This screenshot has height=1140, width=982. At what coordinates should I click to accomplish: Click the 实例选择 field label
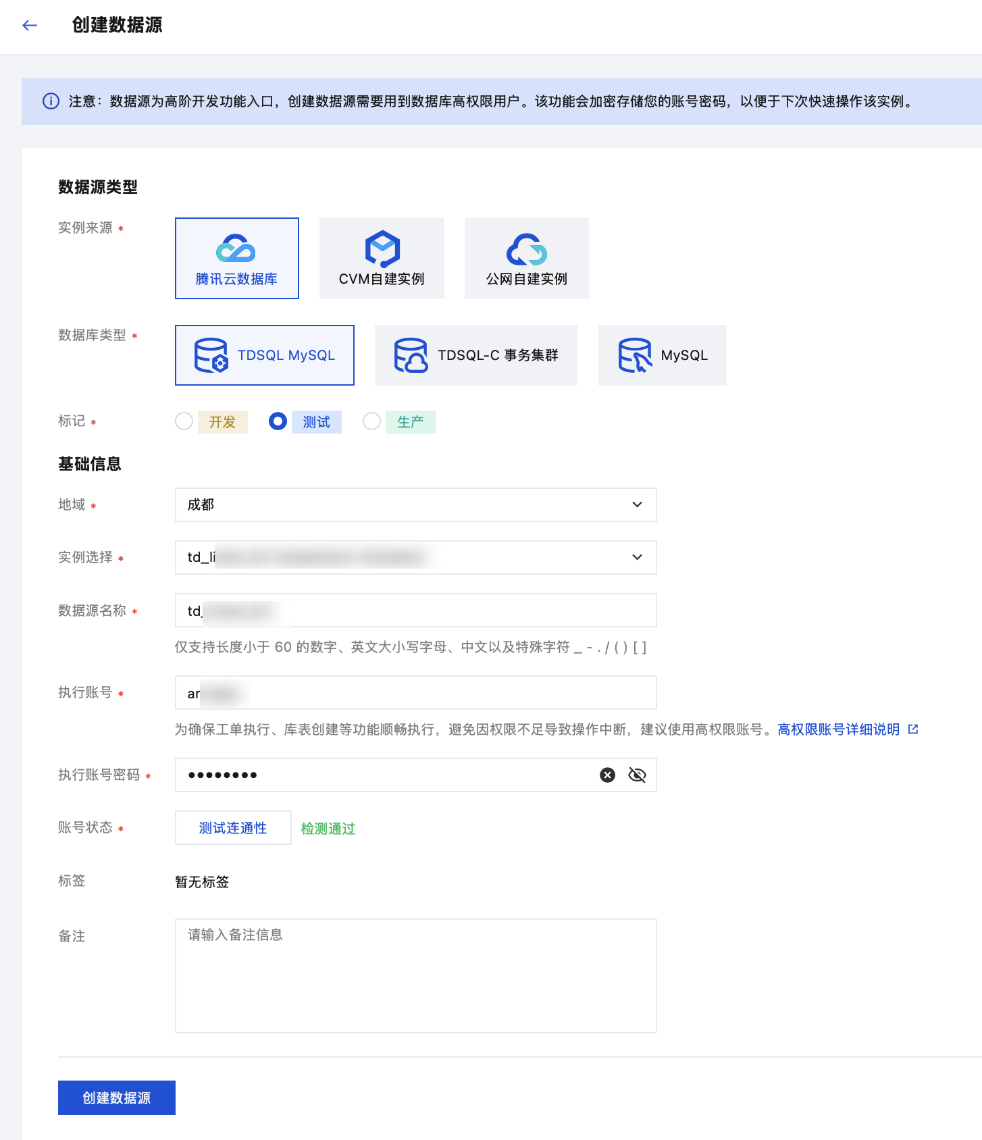85,557
